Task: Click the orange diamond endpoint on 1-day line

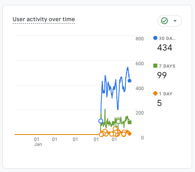Action: tap(129, 134)
